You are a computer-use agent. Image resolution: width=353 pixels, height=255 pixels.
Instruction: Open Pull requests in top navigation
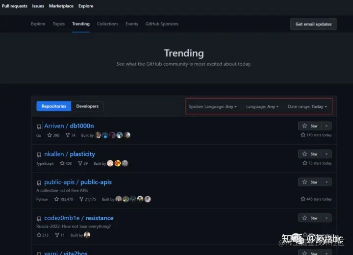click(14, 6)
